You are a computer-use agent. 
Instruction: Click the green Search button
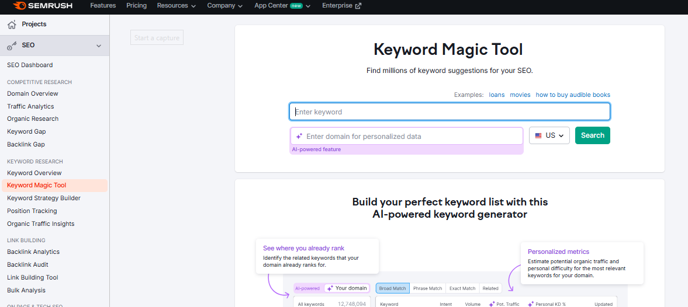[592, 135]
